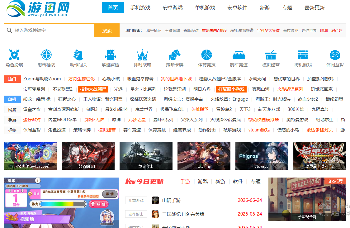Click the 单机 row label
Screen dimensions: 350x228
point(12,99)
